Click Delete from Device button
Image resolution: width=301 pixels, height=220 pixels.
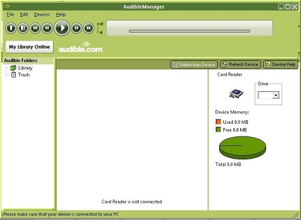point(194,64)
